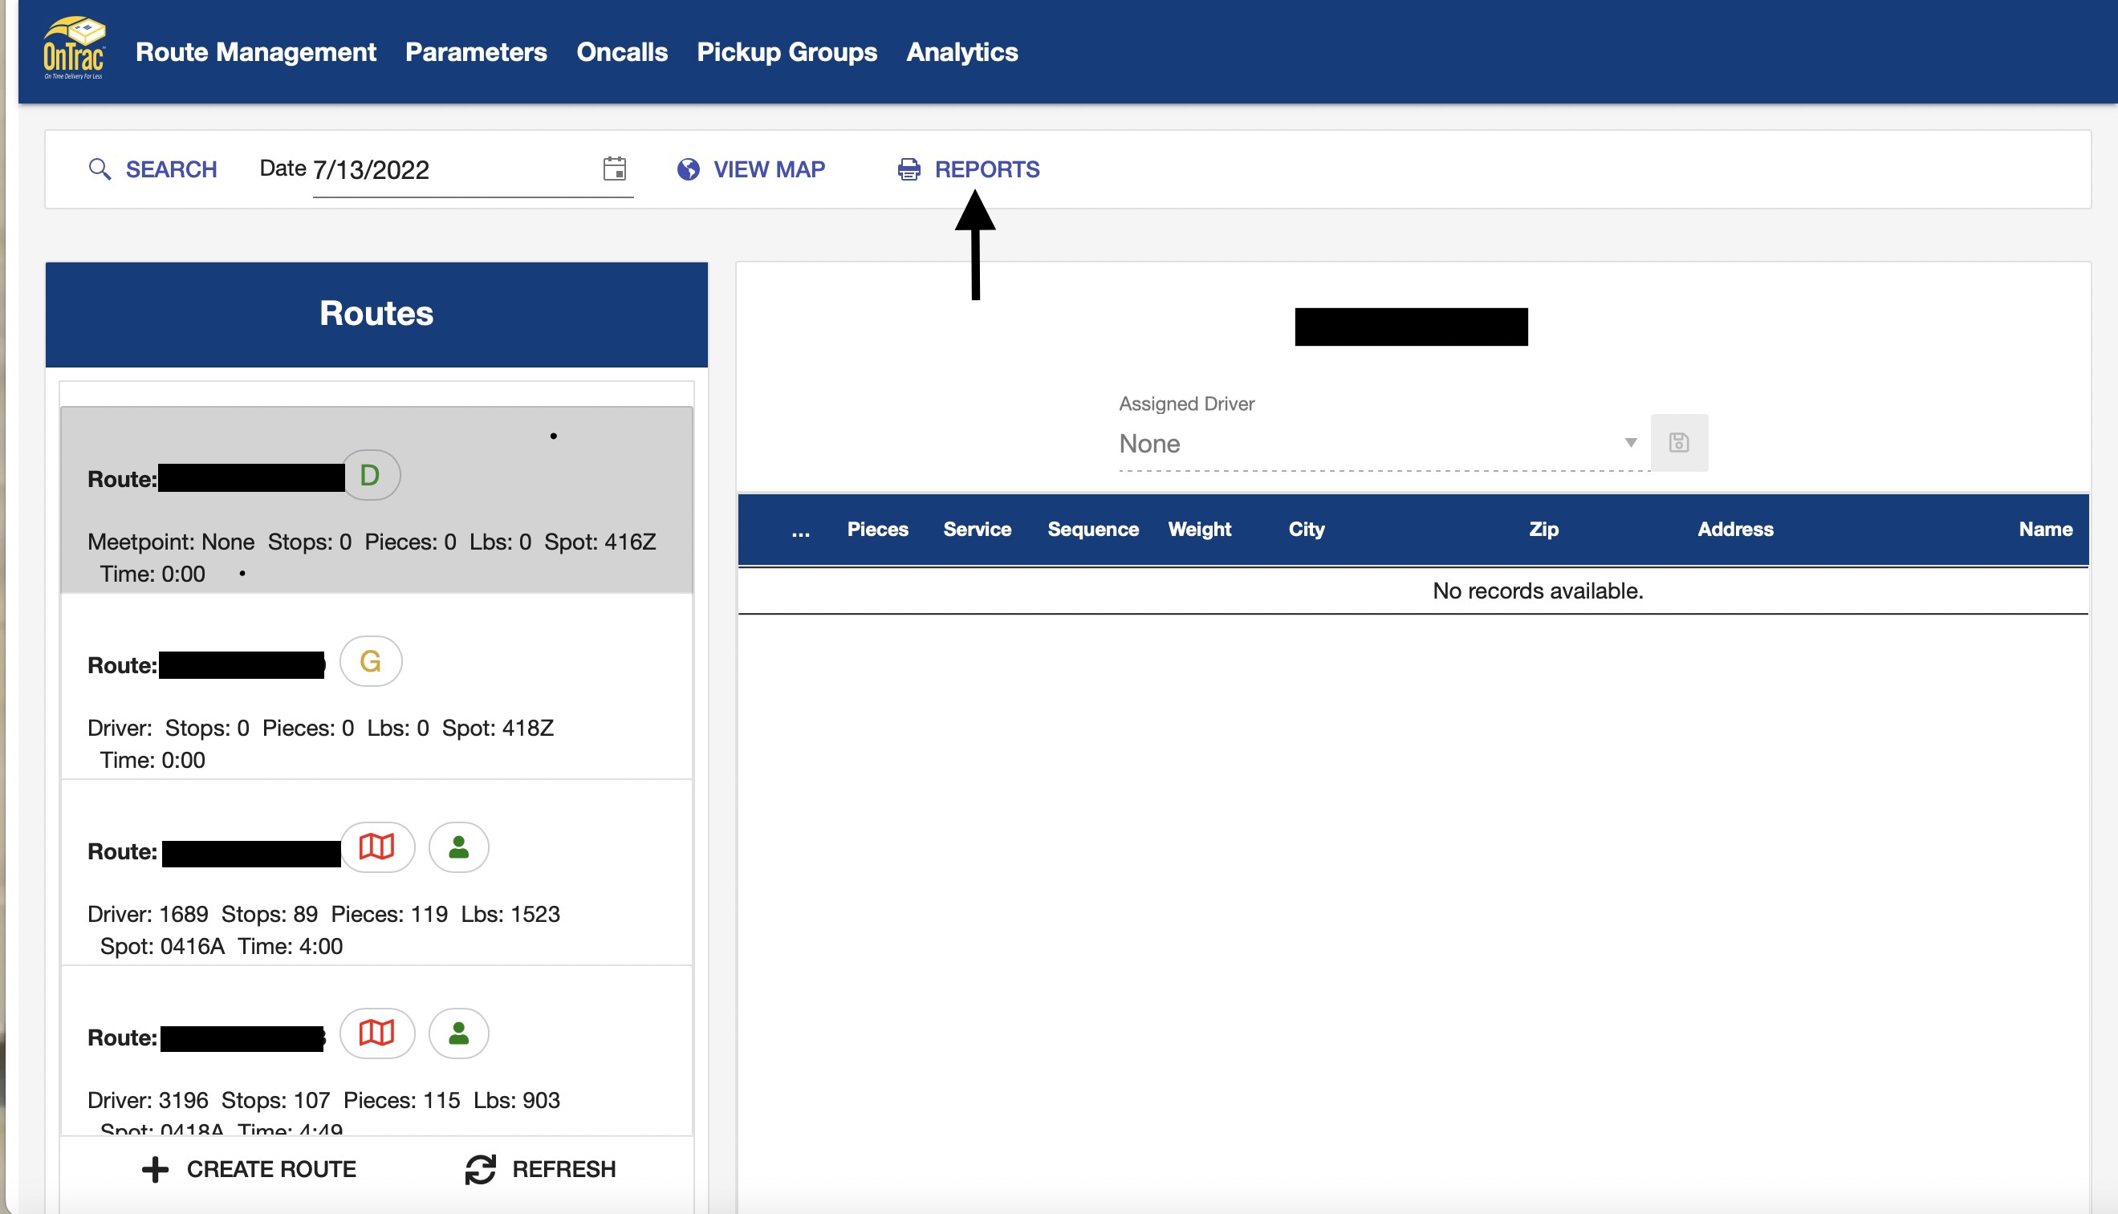The width and height of the screenshot is (2118, 1214).
Task: Click the globe View Map icon
Action: click(x=688, y=169)
